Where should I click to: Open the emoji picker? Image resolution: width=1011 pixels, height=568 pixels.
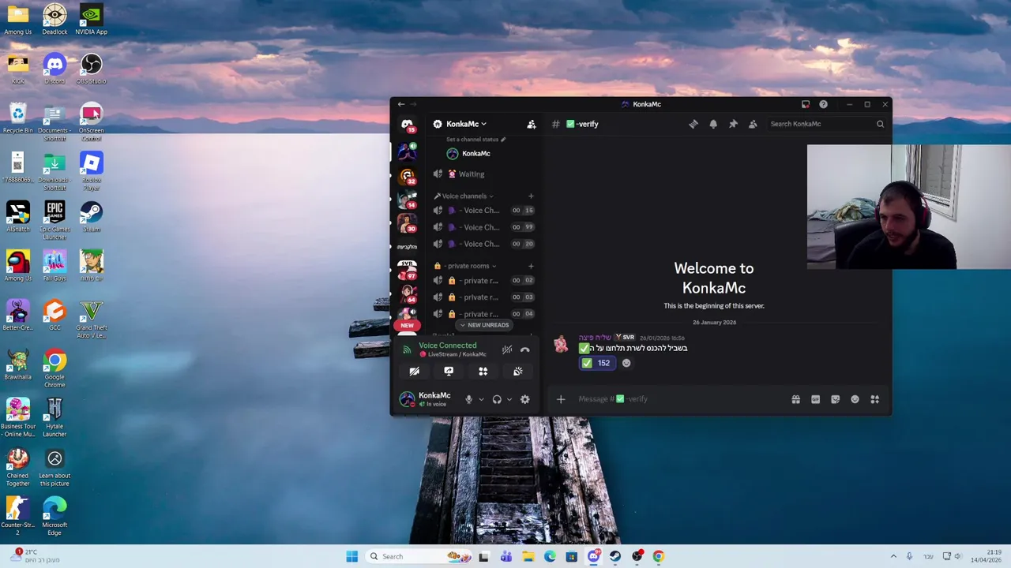(855, 399)
